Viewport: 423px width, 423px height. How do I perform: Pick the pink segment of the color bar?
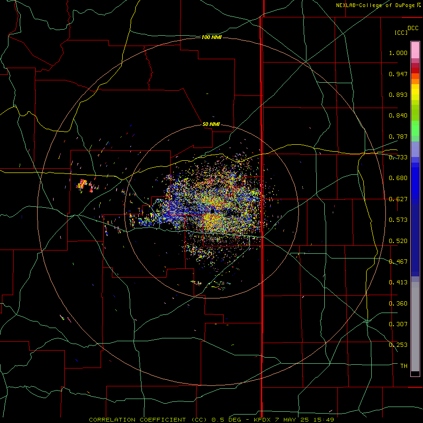point(415,50)
